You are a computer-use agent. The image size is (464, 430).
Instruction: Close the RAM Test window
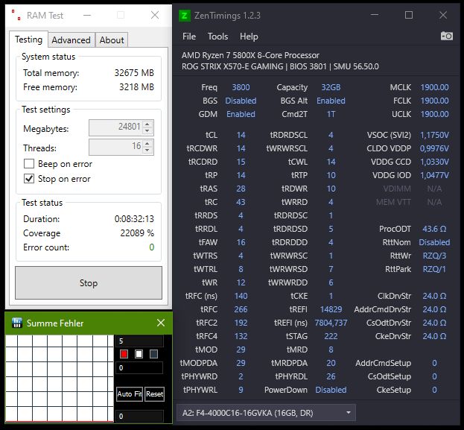[x=155, y=15]
